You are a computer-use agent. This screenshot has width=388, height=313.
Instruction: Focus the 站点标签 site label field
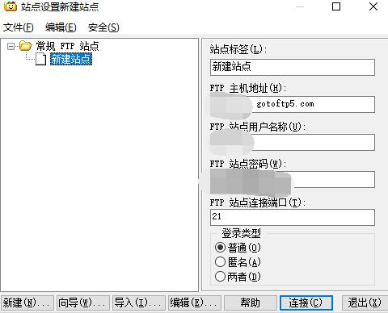coord(293,67)
